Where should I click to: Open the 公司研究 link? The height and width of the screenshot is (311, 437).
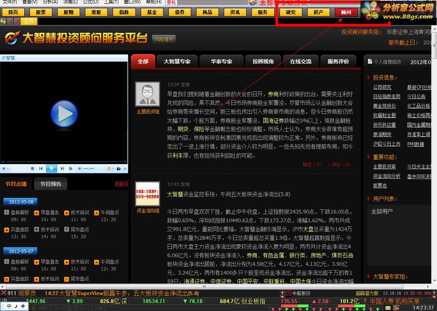click(x=382, y=87)
